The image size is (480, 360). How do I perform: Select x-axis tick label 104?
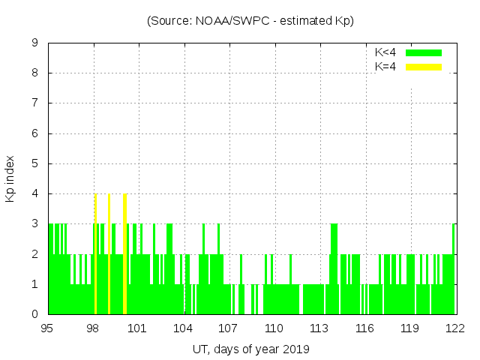pyautogui.click(x=183, y=328)
